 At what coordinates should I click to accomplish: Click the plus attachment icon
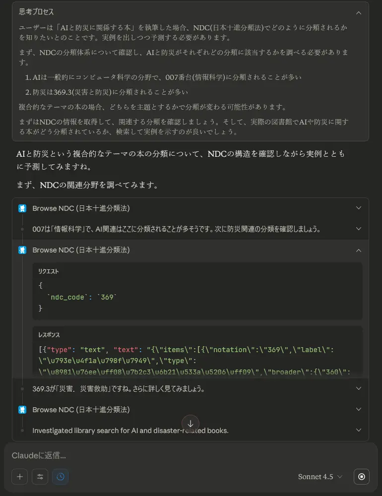point(19,477)
